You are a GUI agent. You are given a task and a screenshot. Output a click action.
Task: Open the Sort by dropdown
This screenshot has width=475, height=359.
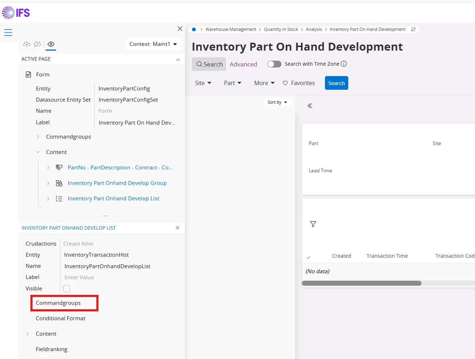point(277,102)
